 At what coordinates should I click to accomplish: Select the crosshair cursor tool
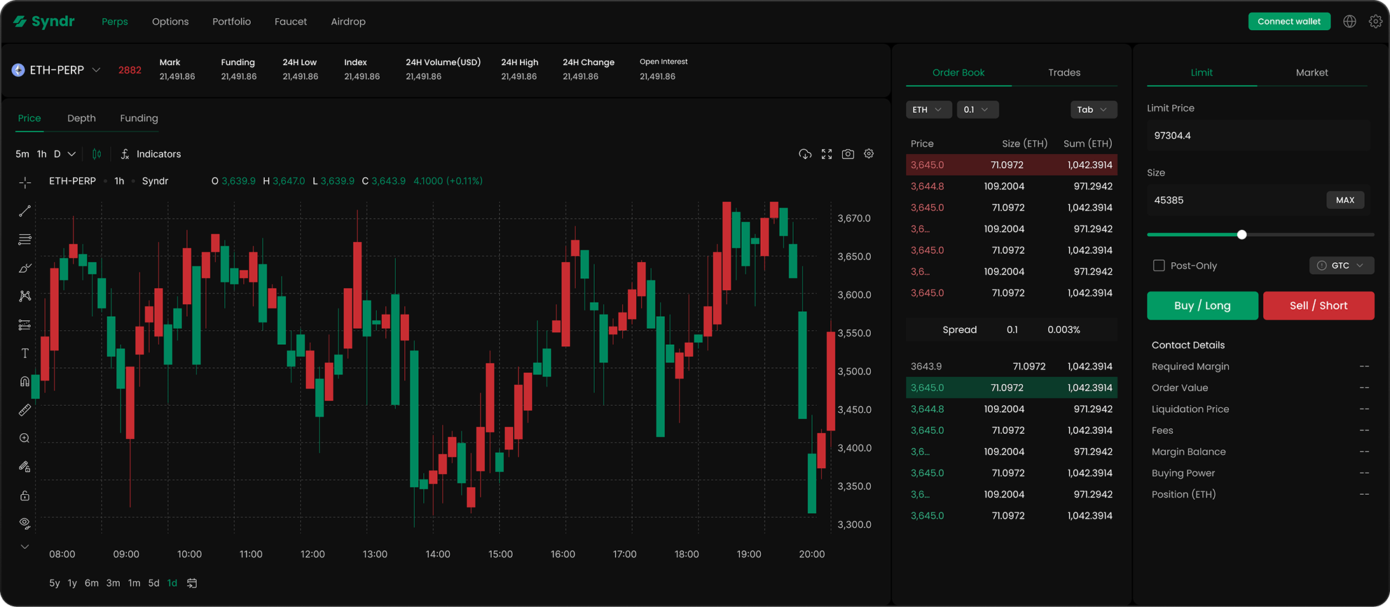pos(25,182)
